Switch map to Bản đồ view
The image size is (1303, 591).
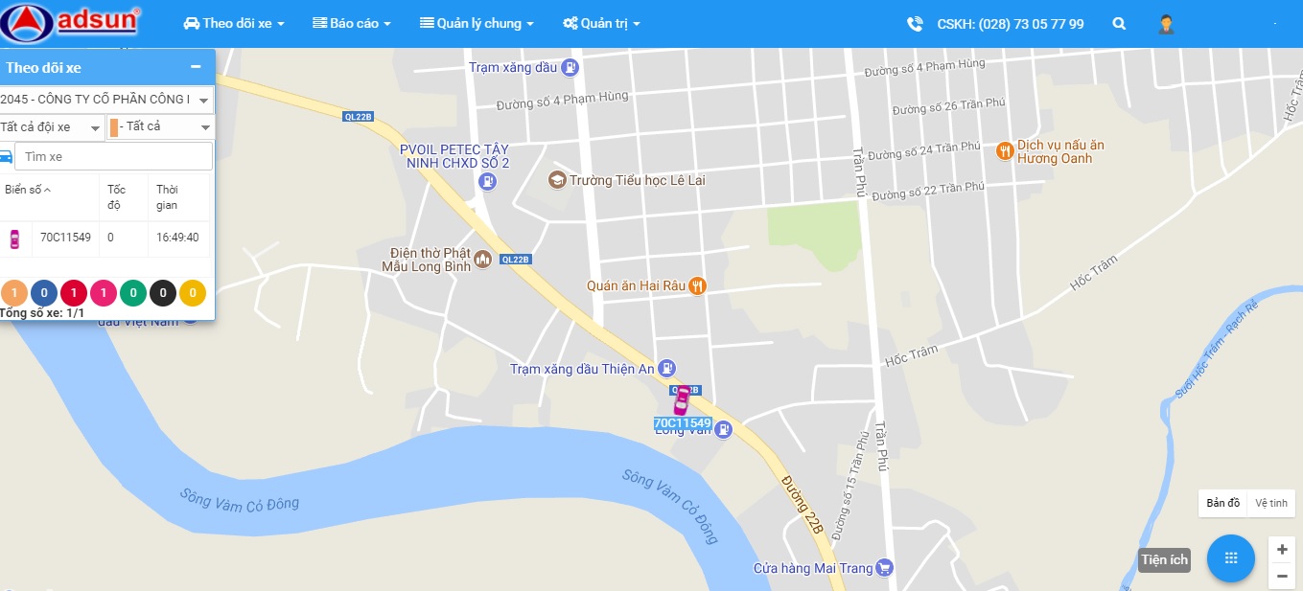pyautogui.click(x=1223, y=503)
